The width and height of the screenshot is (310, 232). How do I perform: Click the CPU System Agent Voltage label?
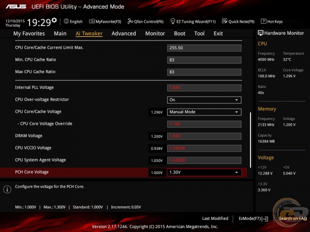tap(41, 160)
